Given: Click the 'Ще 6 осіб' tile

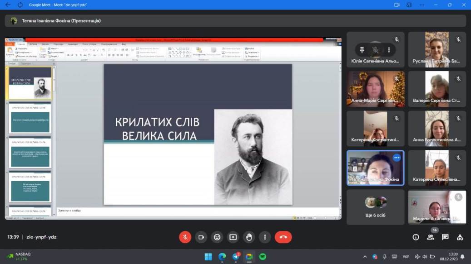Looking at the screenshot, I should point(375,207).
